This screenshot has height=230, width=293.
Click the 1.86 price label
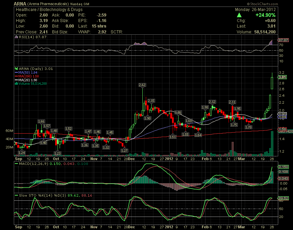pyautogui.click(x=178, y=112)
